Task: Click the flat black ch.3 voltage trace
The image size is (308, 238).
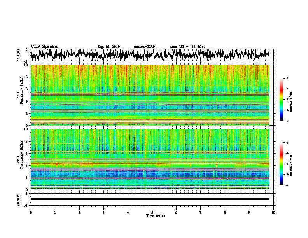Action: pos(150,199)
